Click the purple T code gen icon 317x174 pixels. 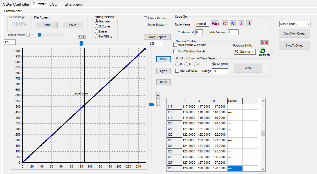pos(249,24)
